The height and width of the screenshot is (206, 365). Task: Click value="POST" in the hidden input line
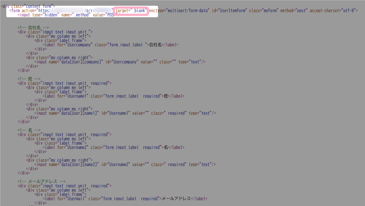point(105,15)
